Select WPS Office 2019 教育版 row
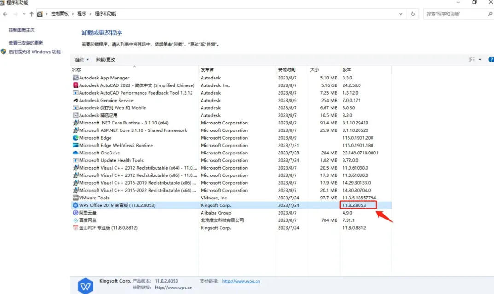Image resolution: width=494 pixels, height=294 pixels. tap(231, 205)
